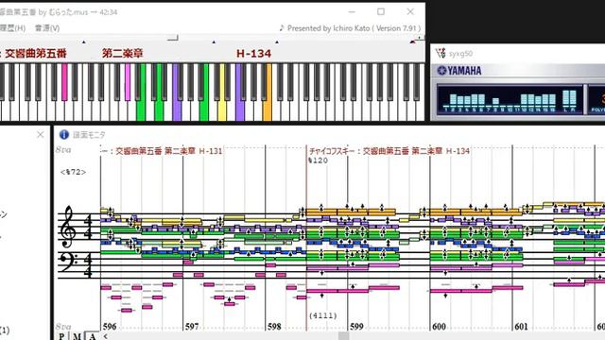605x340 pixels.
Task: Click the score monitor scroll-left arrow
Action: coord(105,336)
